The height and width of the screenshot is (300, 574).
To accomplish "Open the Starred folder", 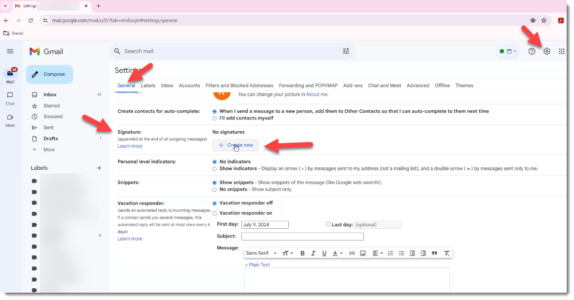I will pos(51,105).
